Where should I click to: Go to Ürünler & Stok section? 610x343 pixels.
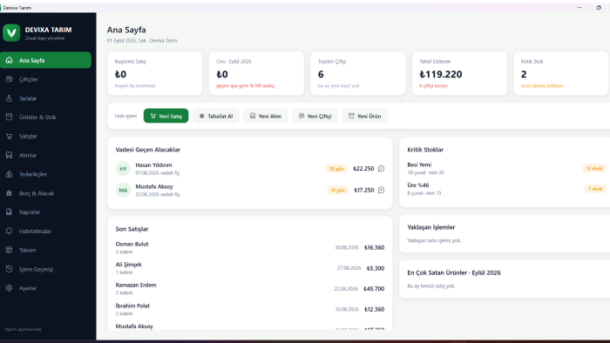[45, 117]
